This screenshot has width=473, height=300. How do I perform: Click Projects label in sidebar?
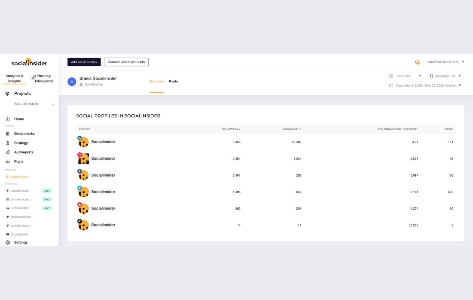click(23, 94)
